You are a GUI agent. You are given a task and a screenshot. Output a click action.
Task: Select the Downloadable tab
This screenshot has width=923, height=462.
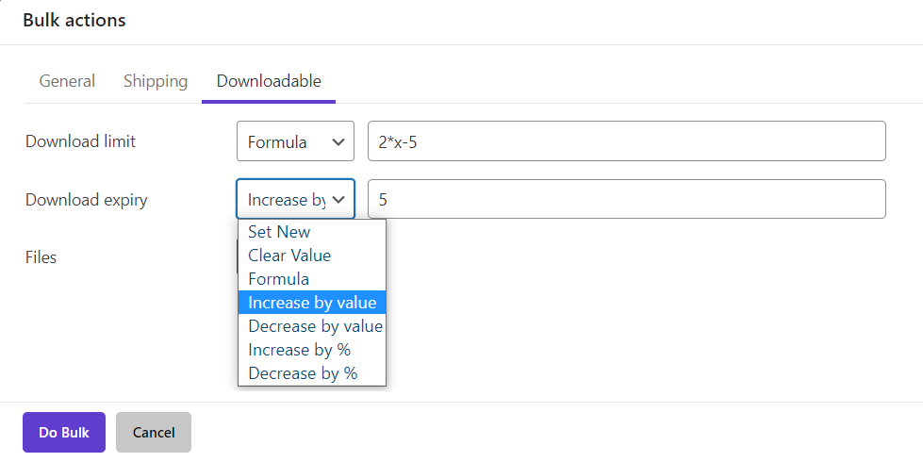tap(269, 81)
